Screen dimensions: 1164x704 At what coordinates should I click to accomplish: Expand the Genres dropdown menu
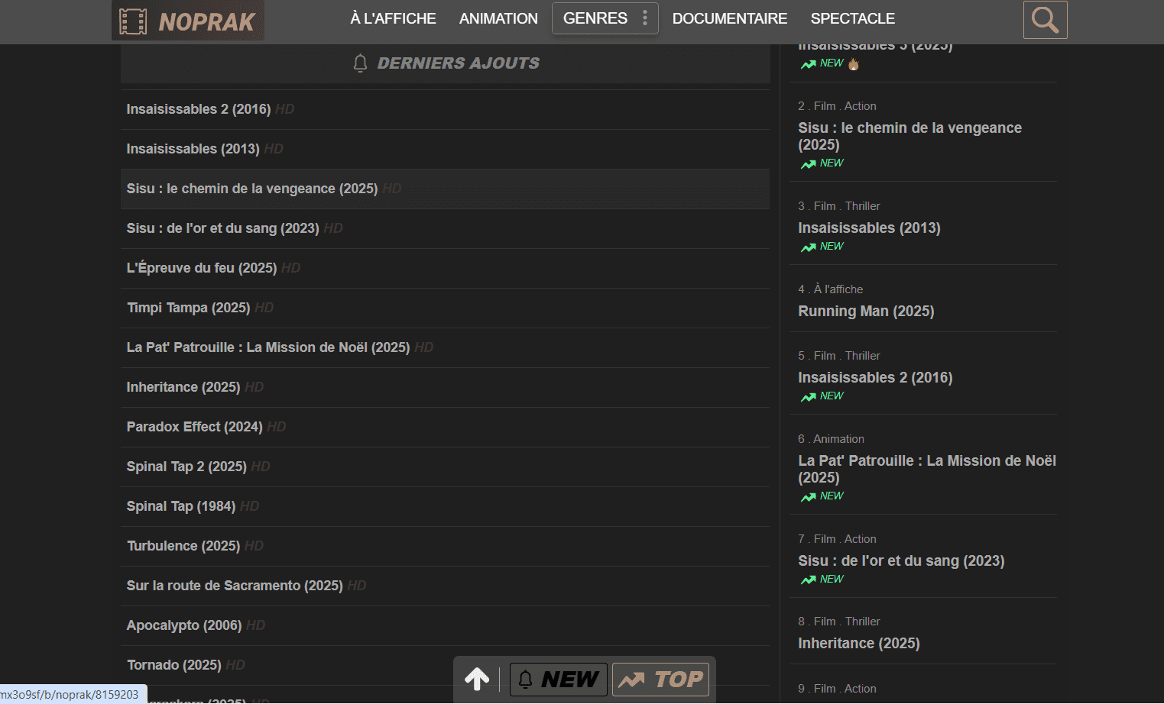point(595,18)
